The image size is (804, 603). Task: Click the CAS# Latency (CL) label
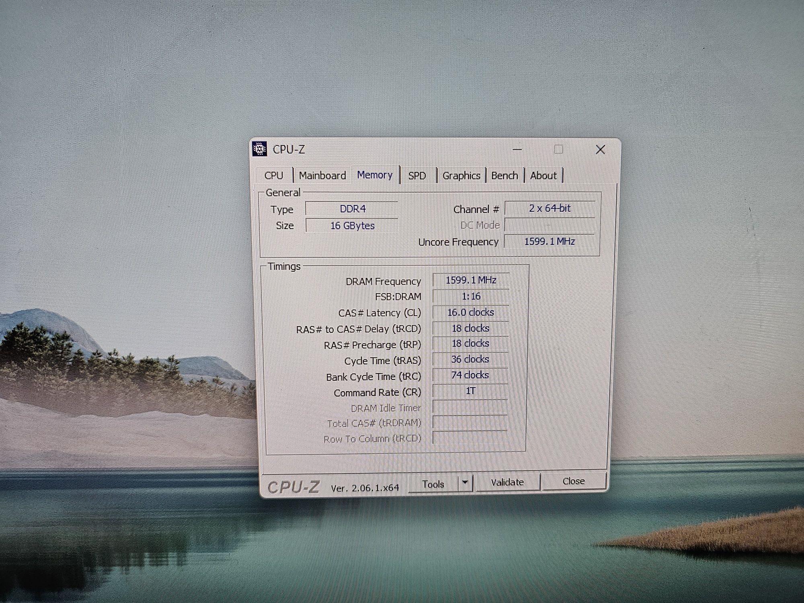pos(379,313)
